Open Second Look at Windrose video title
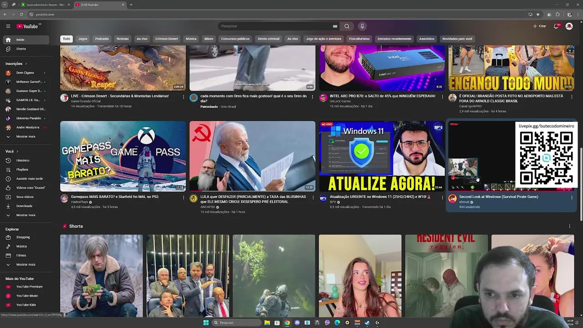Image resolution: width=583 pixels, height=328 pixels. tap(499, 197)
